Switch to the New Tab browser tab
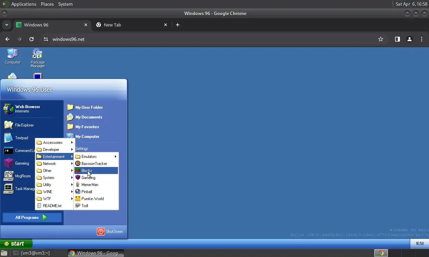 click(x=131, y=25)
